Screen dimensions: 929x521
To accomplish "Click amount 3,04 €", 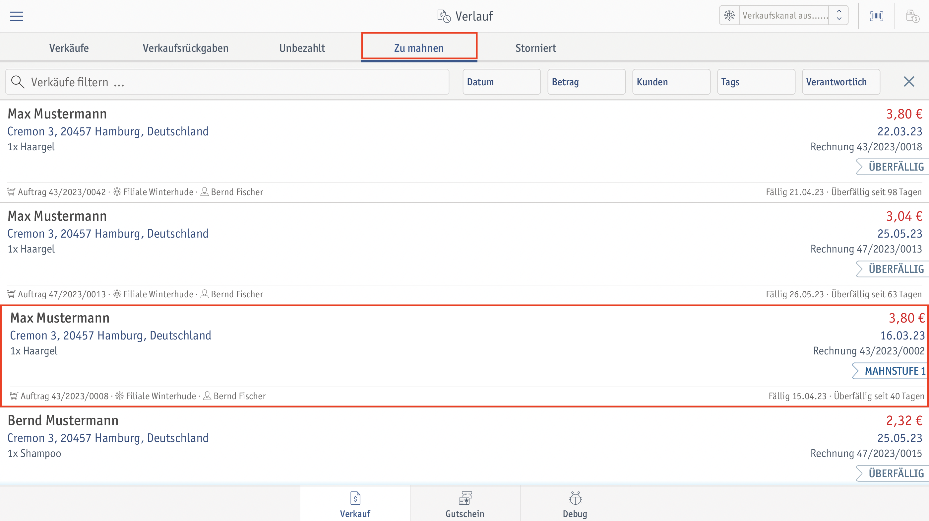I will [904, 216].
